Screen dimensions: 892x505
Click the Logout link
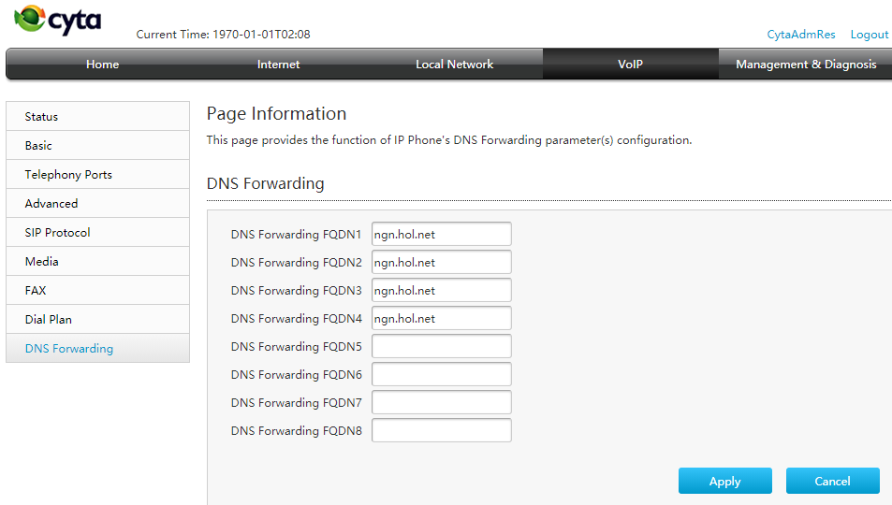pyautogui.click(x=870, y=34)
